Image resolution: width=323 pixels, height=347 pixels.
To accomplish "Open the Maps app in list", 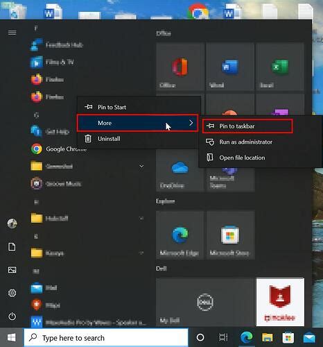I will (45, 305).
